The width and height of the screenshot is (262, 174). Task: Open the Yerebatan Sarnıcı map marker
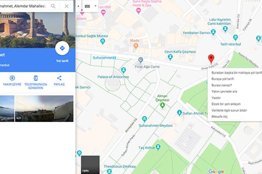click(x=213, y=32)
